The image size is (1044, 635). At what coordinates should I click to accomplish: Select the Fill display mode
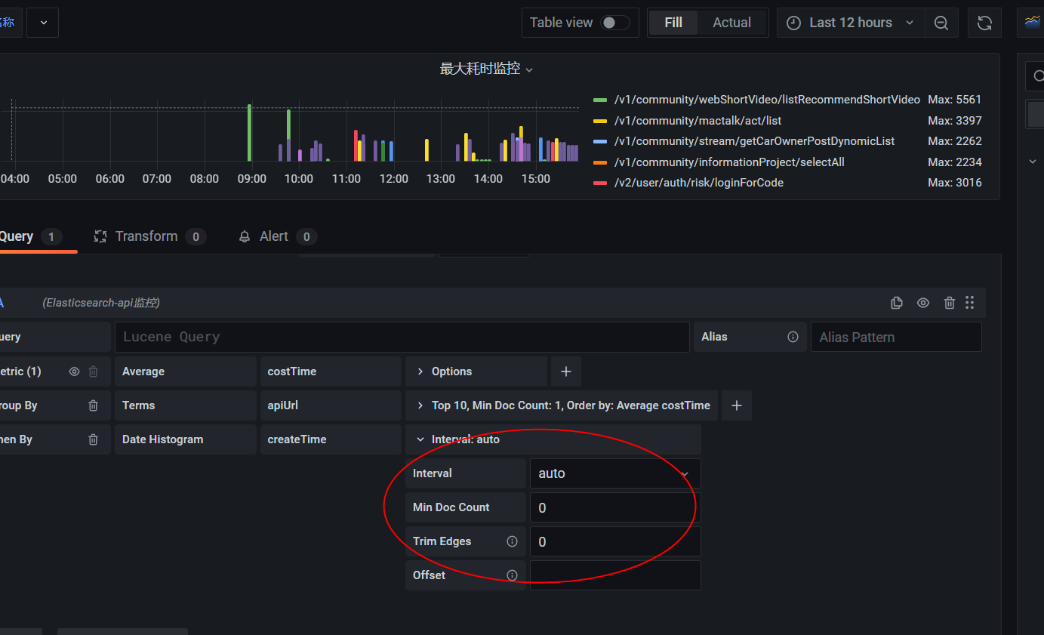coord(673,23)
